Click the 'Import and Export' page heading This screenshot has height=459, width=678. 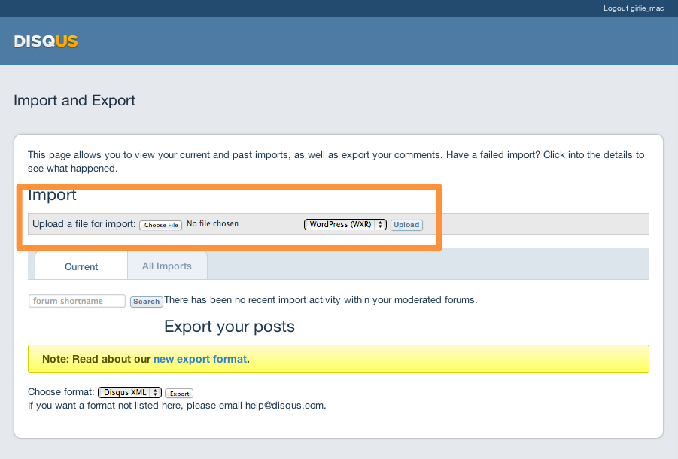point(74,100)
